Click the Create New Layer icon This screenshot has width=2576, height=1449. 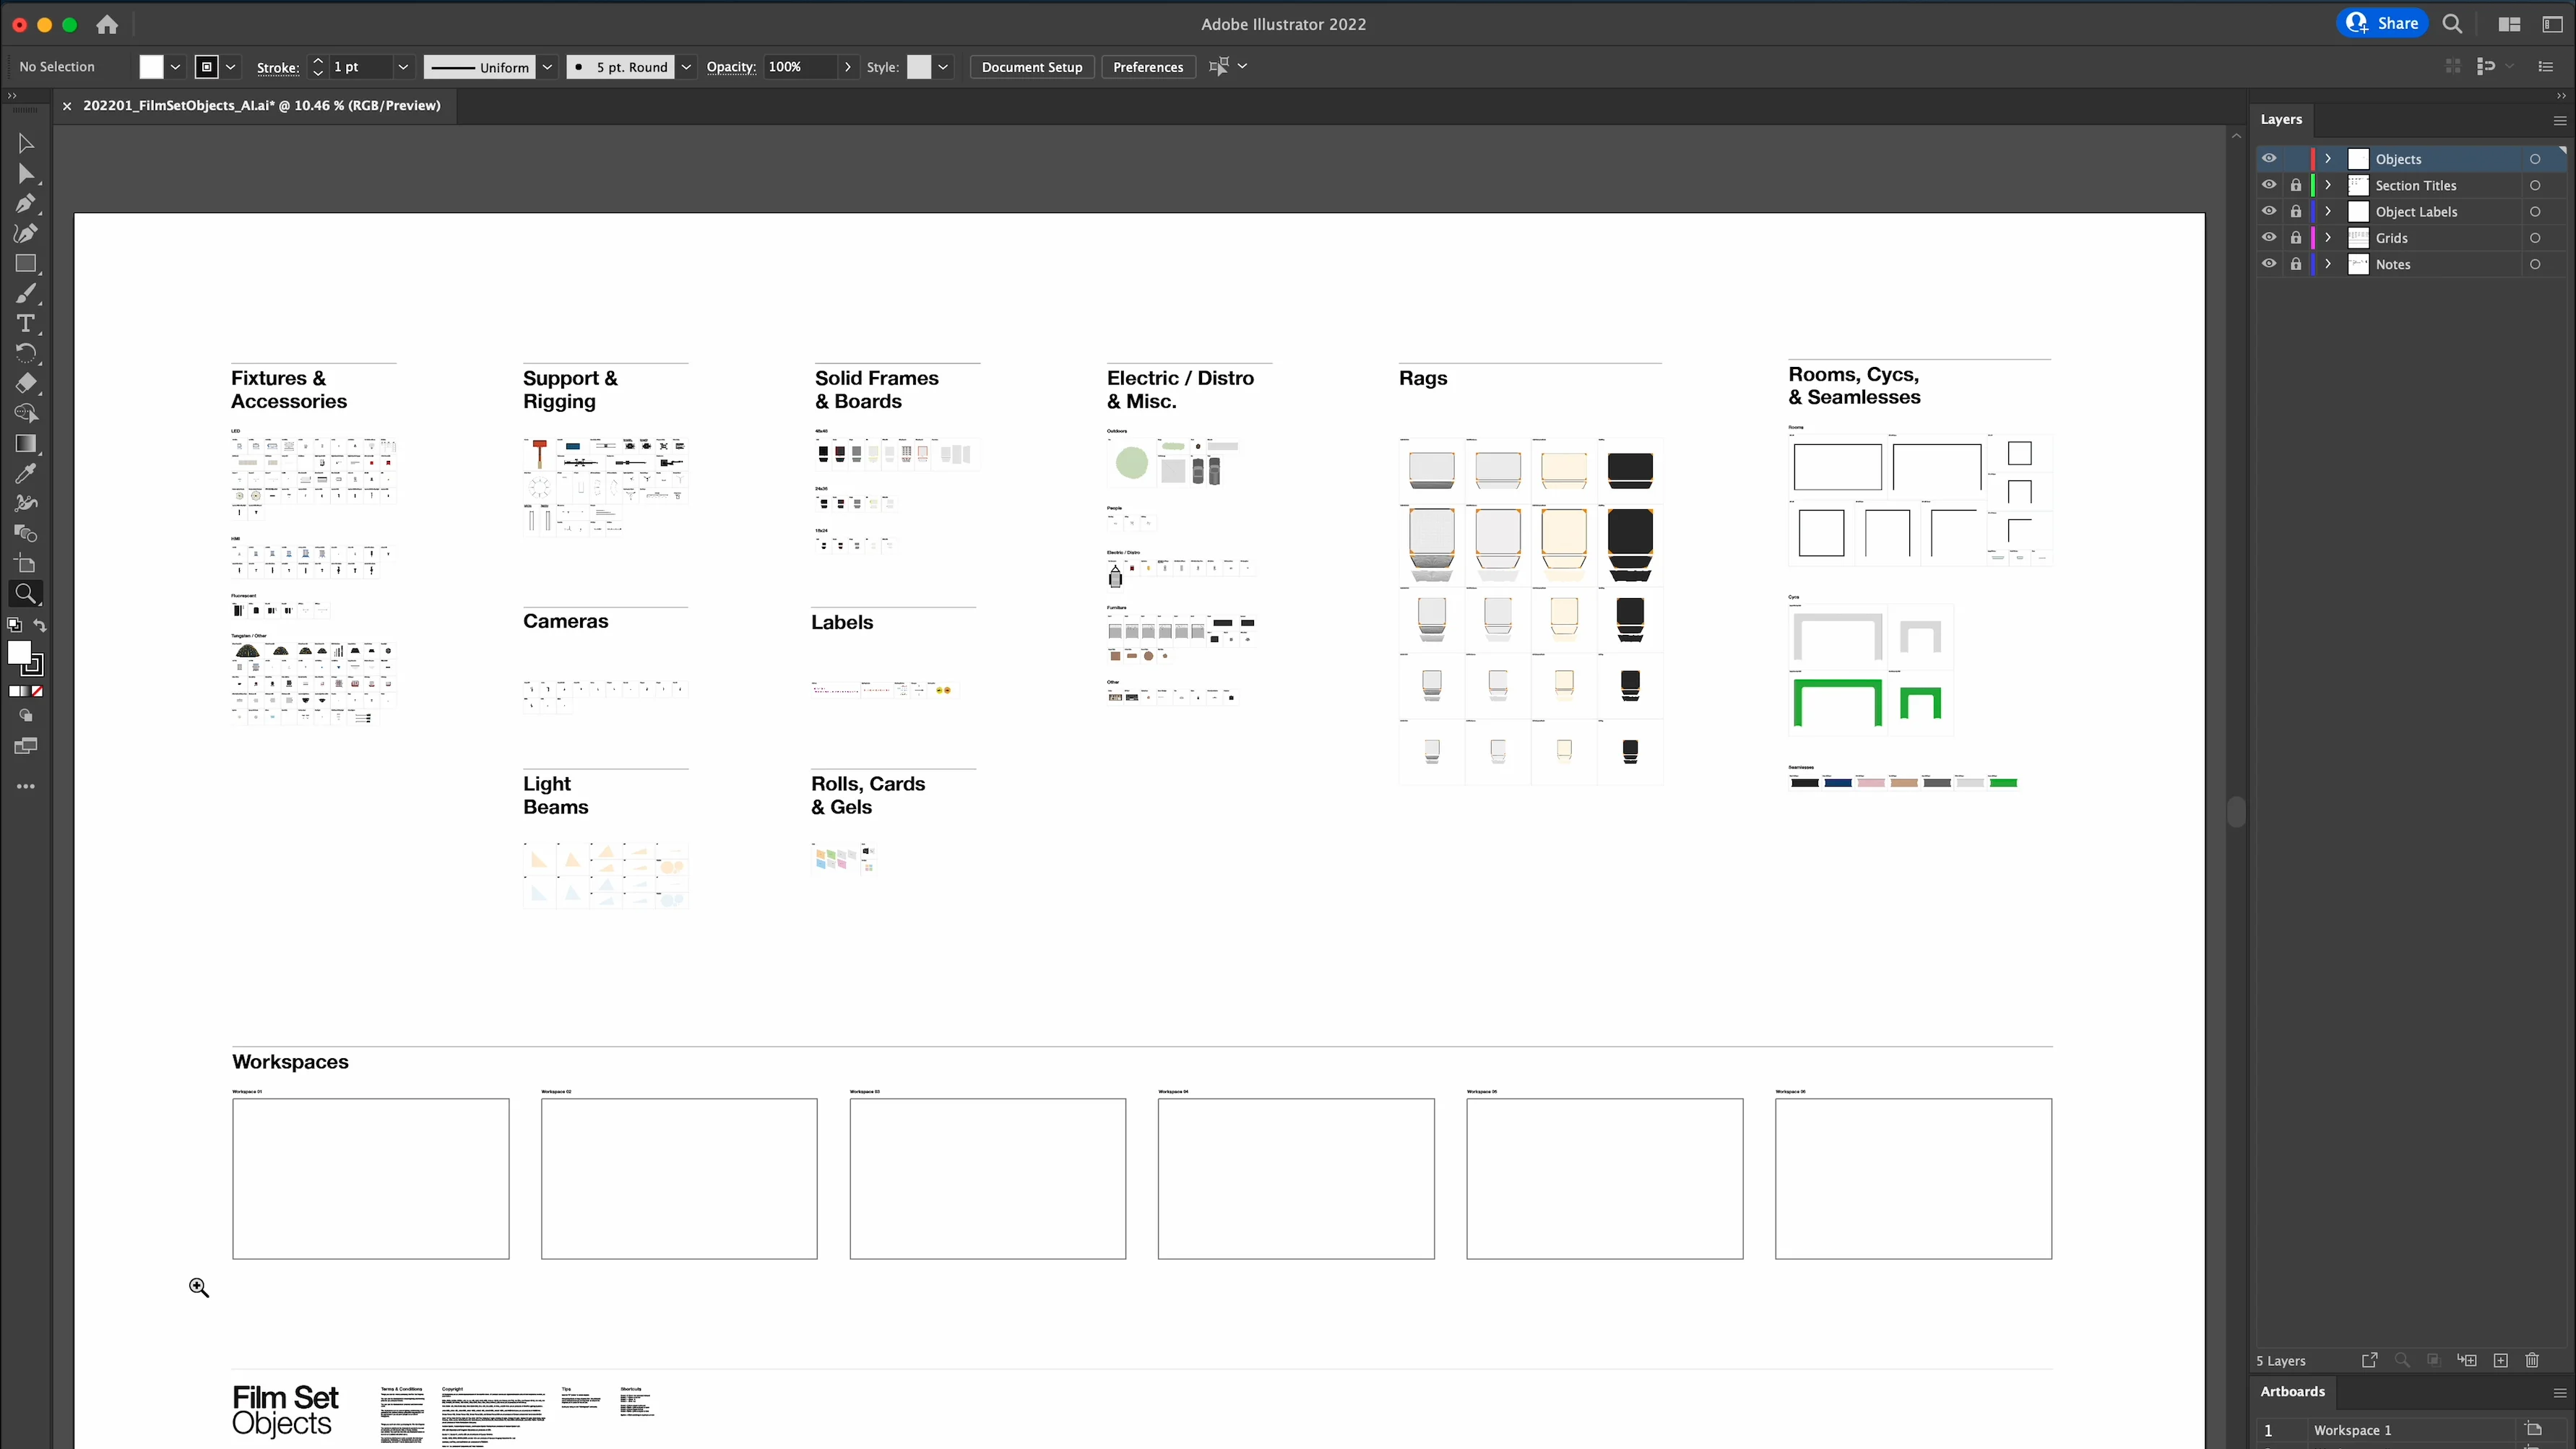2500,1360
